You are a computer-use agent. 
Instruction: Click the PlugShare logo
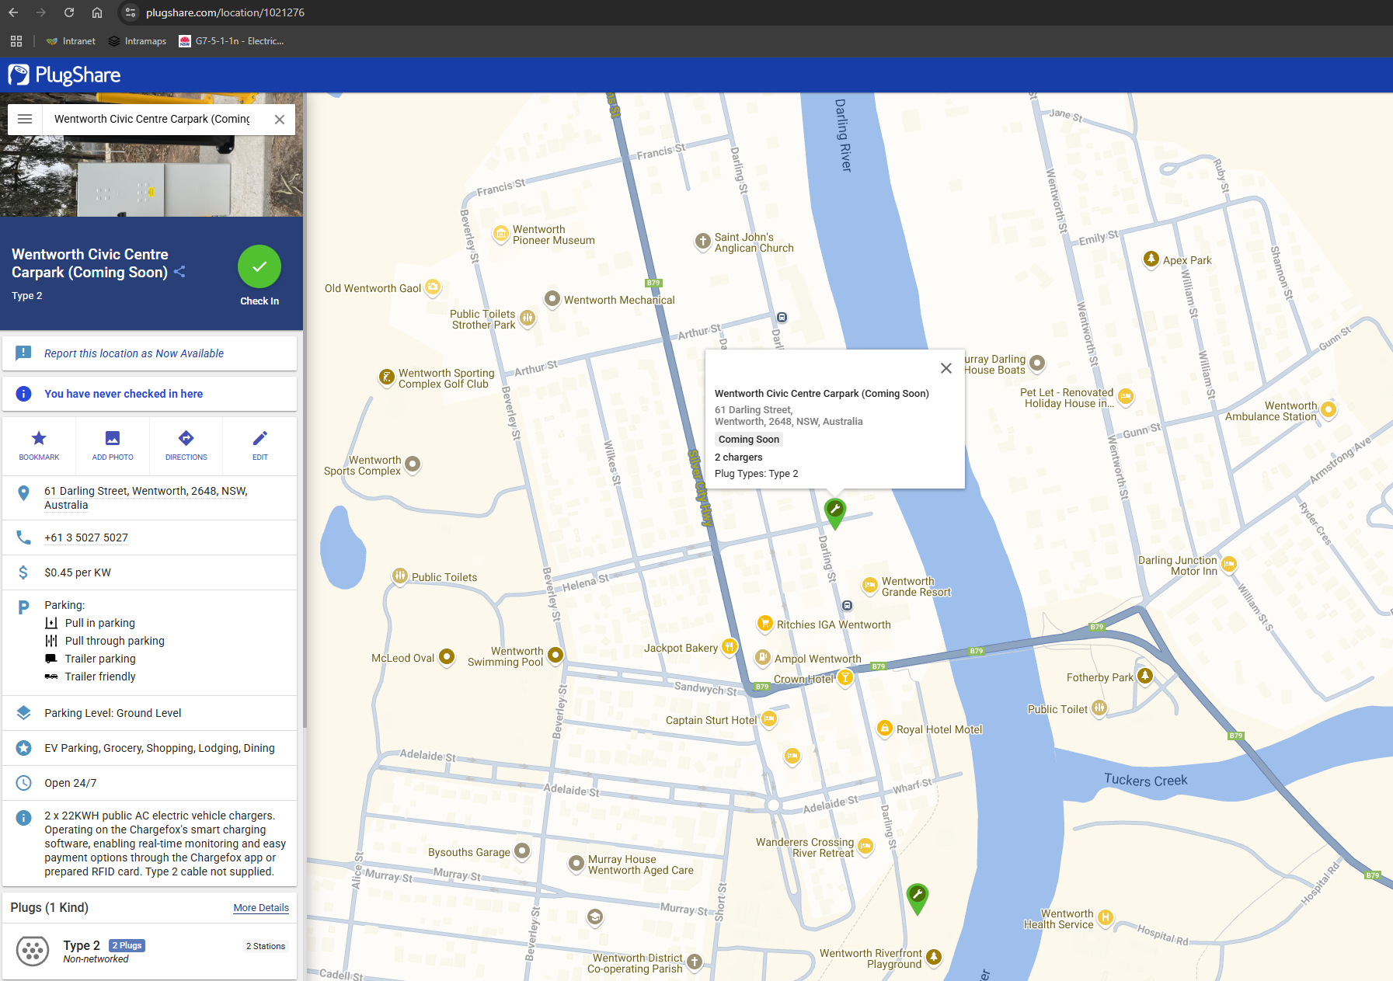click(64, 75)
